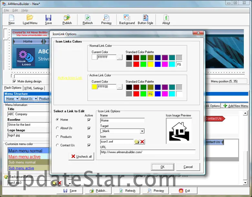Image resolution: width=252 pixels, height=197 pixels.
Task: Toggle Active checkbox for Home
Action: click(x=89, y=120)
